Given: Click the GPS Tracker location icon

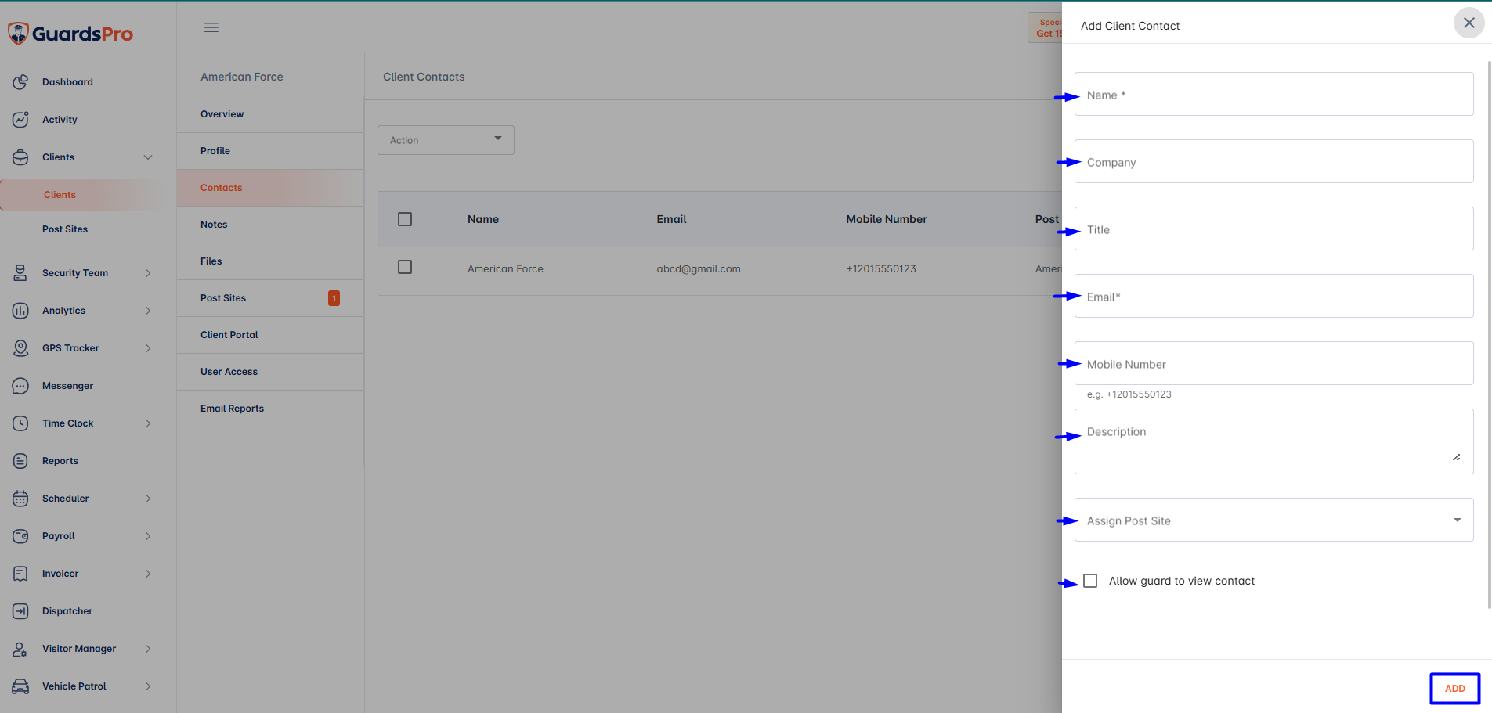Looking at the screenshot, I should tap(20, 348).
